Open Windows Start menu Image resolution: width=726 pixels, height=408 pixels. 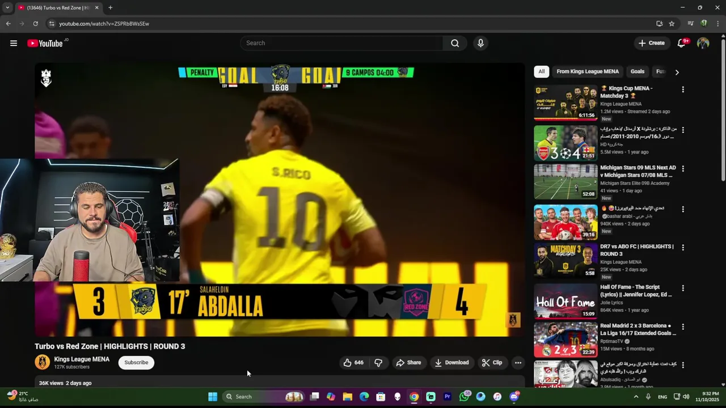213,397
